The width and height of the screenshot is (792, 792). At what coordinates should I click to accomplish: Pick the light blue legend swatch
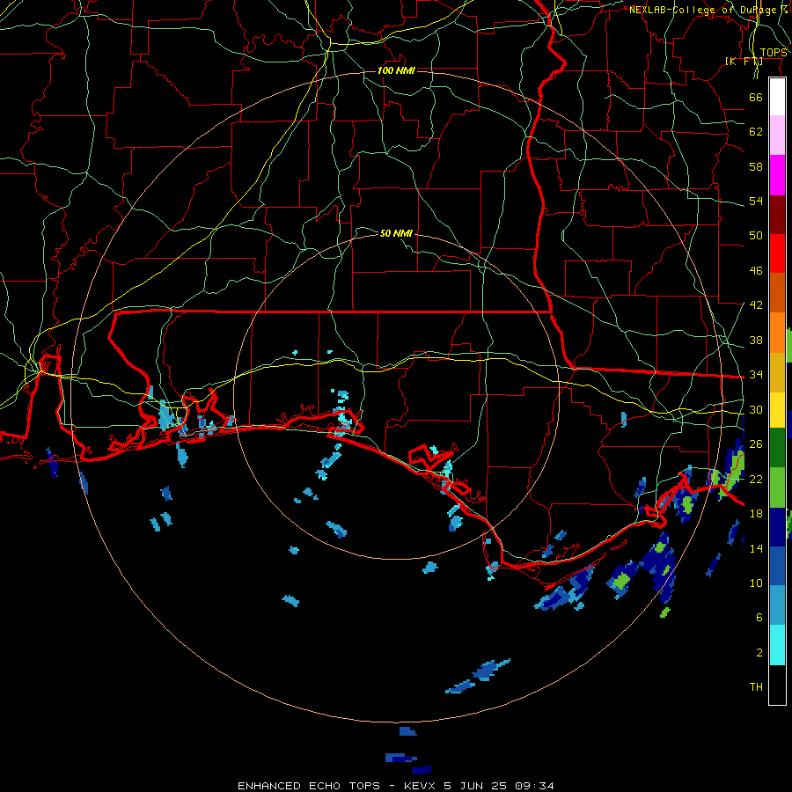[777, 605]
